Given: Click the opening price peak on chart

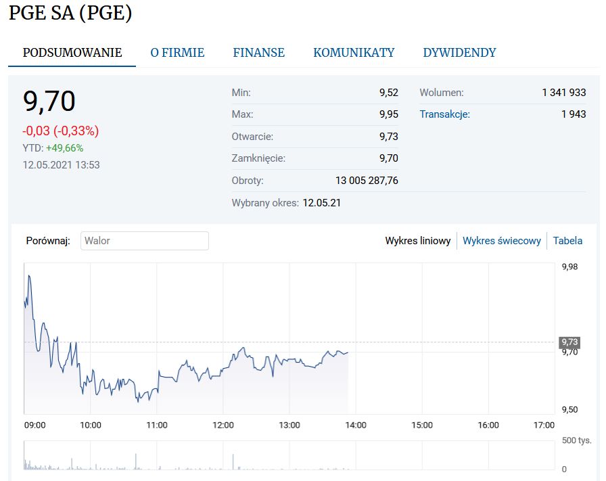Looking at the screenshot, I should click(x=28, y=277).
